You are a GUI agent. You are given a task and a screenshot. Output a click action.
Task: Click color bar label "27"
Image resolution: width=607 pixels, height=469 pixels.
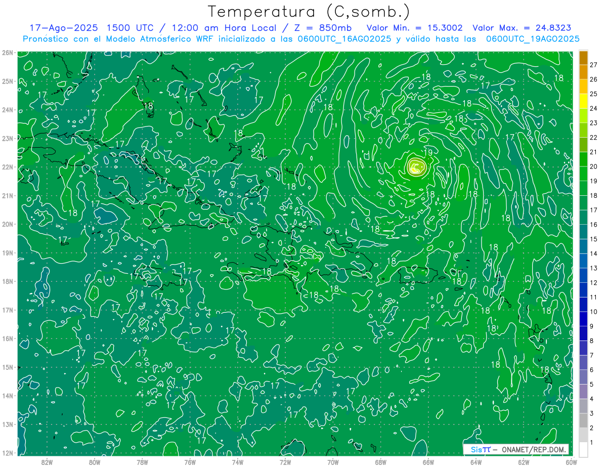pyautogui.click(x=594, y=65)
